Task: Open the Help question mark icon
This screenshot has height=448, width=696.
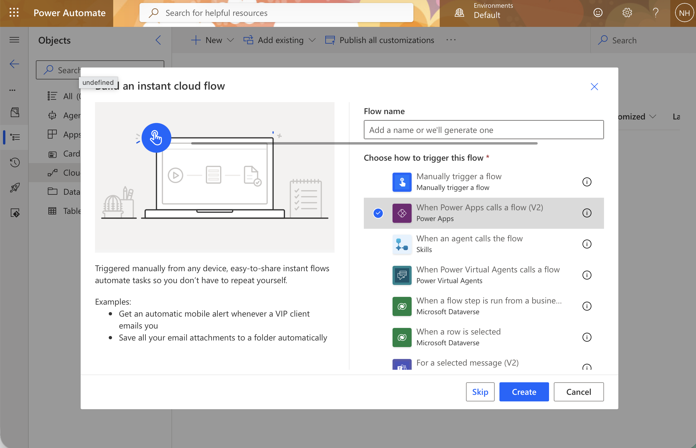Action: pyautogui.click(x=655, y=13)
